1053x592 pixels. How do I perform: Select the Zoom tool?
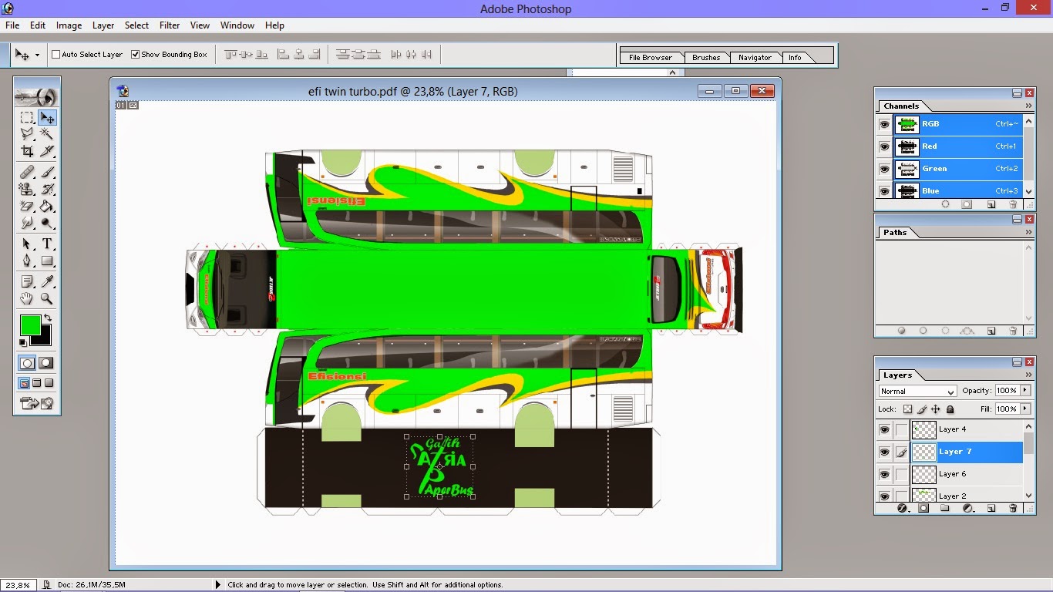pos(48,299)
